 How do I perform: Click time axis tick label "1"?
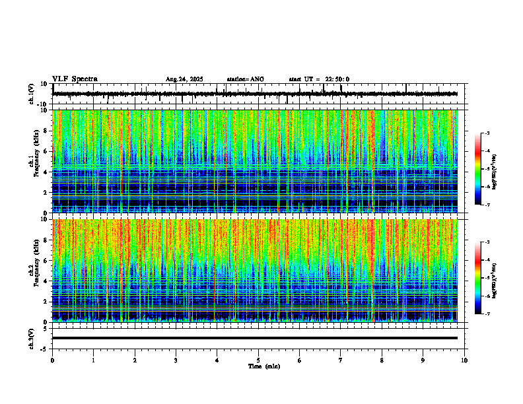coord(93,360)
